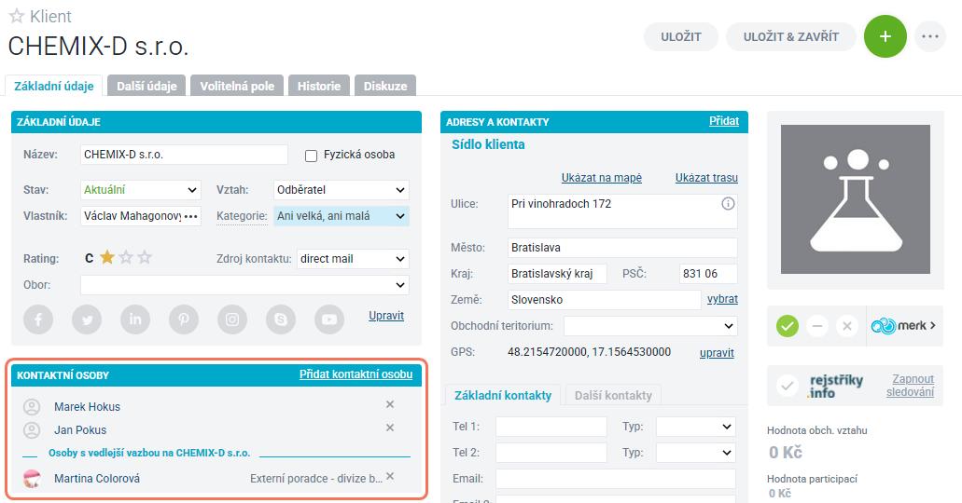Click the info icon in Ulice field
962x503 pixels.
point(728,204)
